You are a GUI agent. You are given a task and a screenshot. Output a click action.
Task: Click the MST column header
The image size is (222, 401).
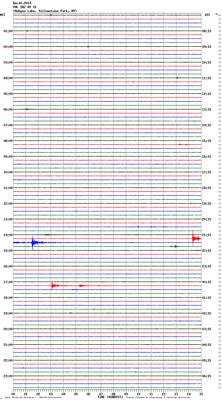3,15
